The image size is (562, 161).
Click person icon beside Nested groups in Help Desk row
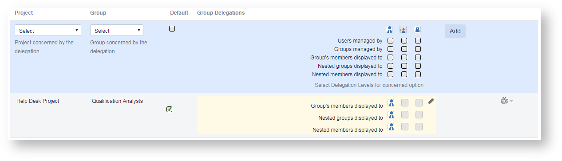391,115
